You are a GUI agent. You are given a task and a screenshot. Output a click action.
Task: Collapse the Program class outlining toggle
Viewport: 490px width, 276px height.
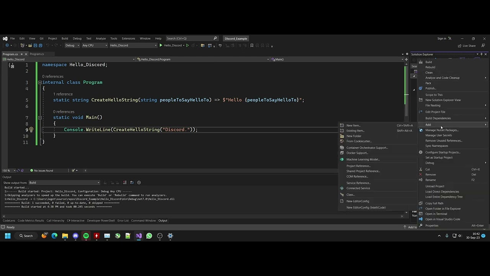pos(39,82)
